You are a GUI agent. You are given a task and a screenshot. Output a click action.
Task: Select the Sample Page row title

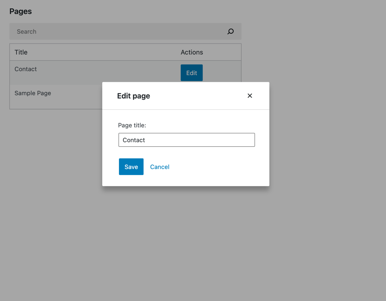click(x=33, y=93)
